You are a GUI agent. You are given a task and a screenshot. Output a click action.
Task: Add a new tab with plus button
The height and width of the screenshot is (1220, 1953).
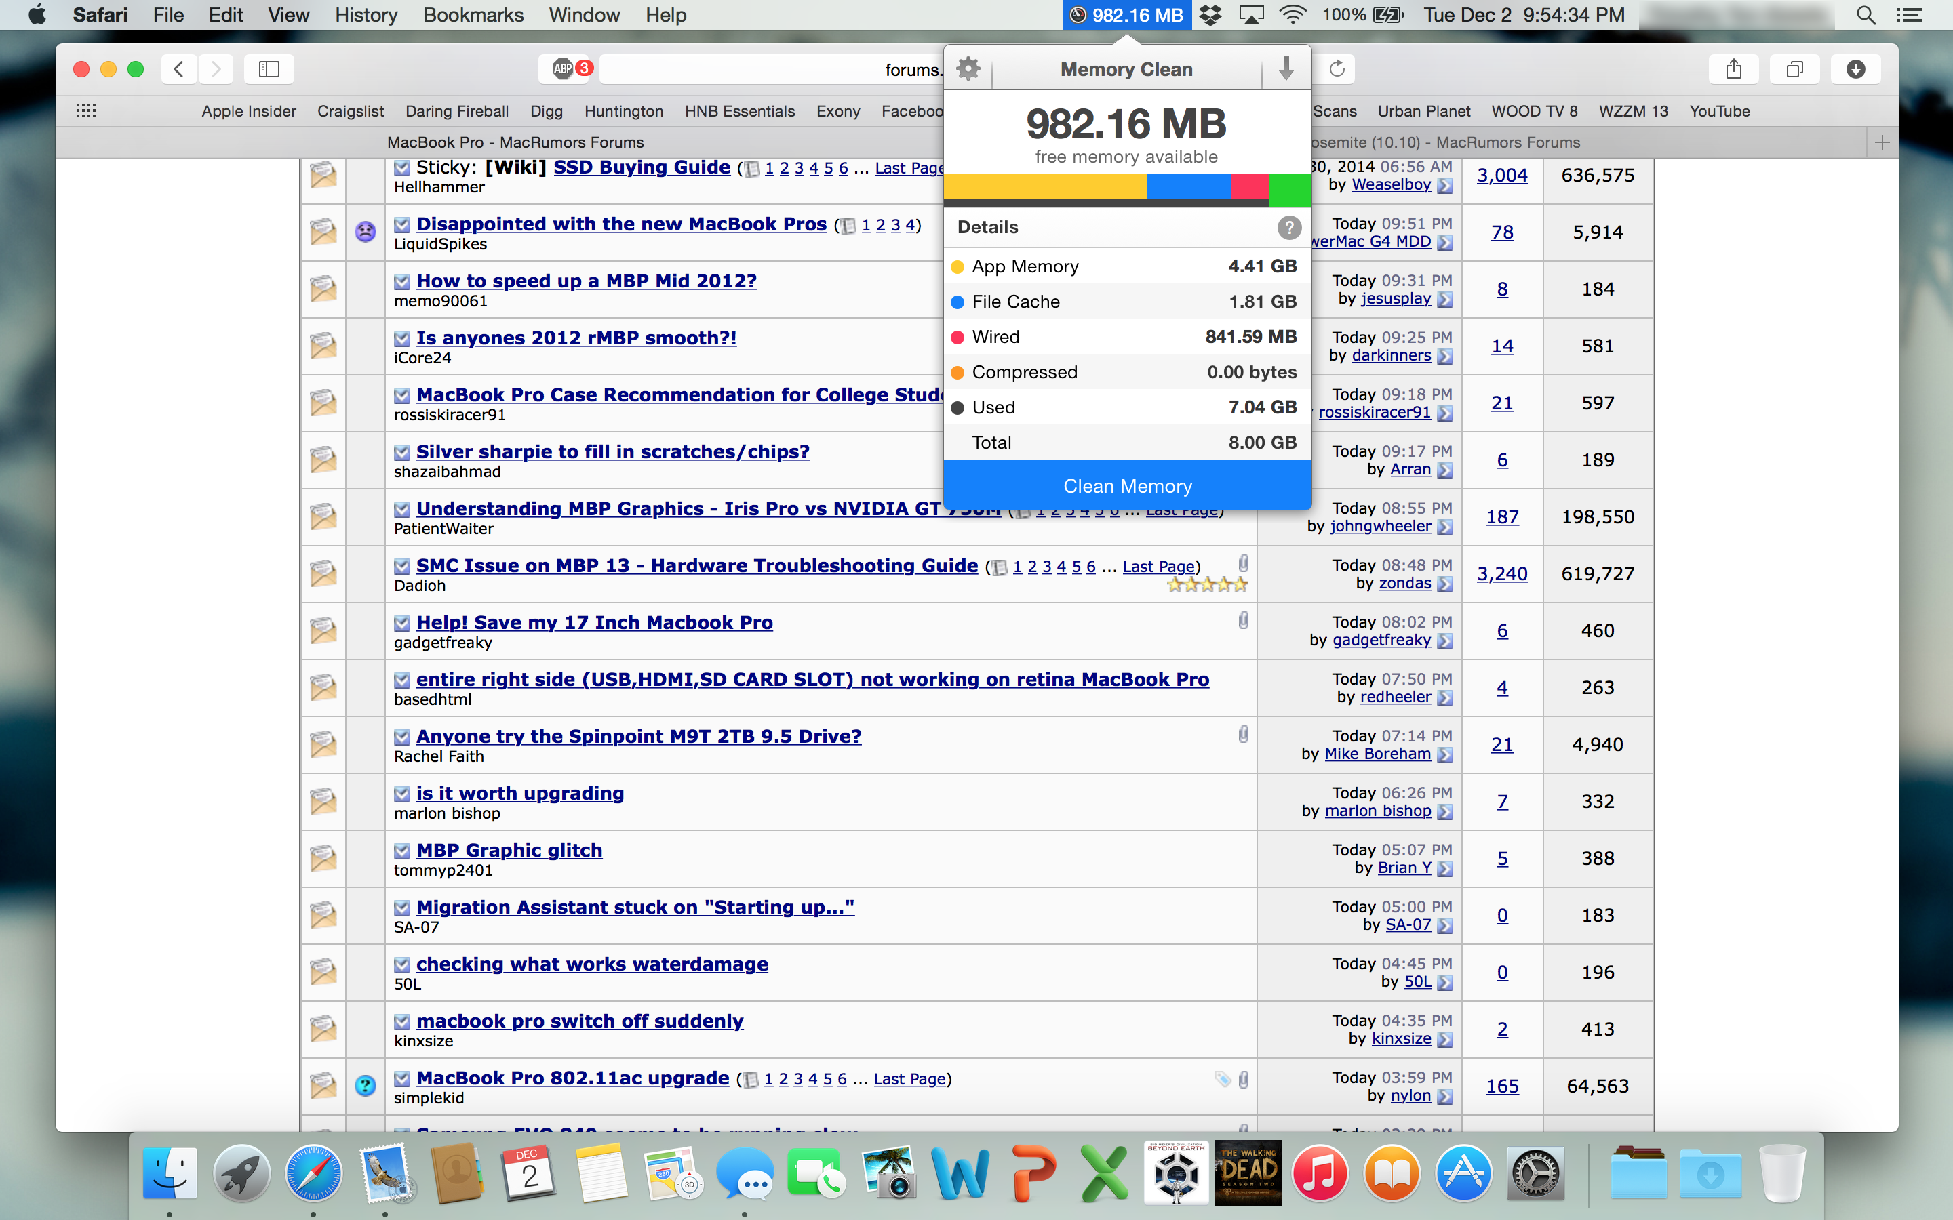click(1882, 143)
